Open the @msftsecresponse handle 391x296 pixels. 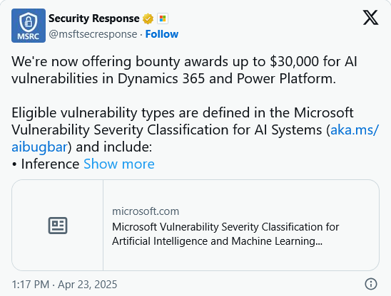[93, 34]
